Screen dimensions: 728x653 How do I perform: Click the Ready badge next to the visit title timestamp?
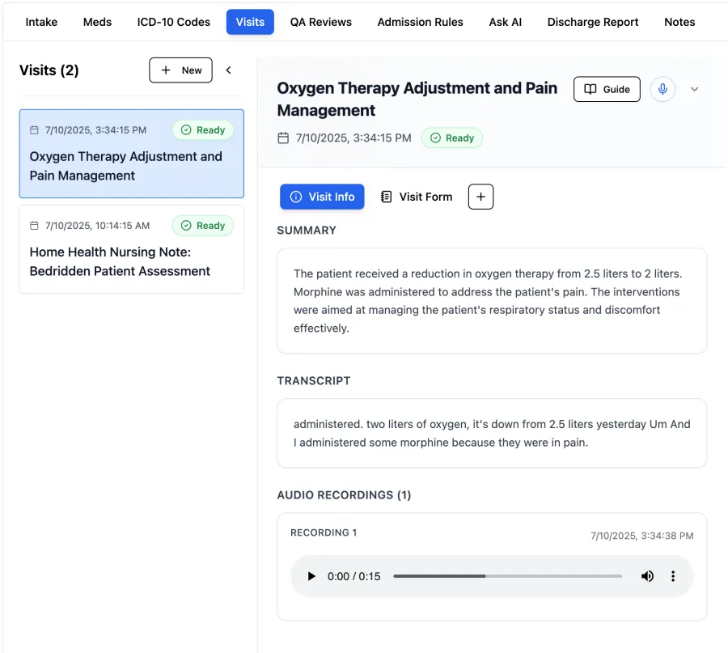pos(451,138)
